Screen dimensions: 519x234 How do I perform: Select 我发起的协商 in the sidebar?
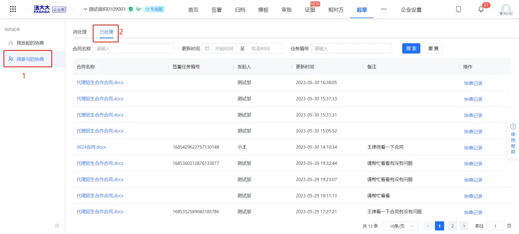coord(30,43)
